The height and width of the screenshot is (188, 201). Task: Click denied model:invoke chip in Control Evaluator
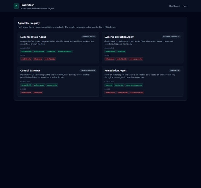click(26, 93)
